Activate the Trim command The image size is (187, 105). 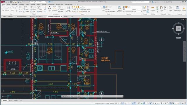click(x=40, y=7)
